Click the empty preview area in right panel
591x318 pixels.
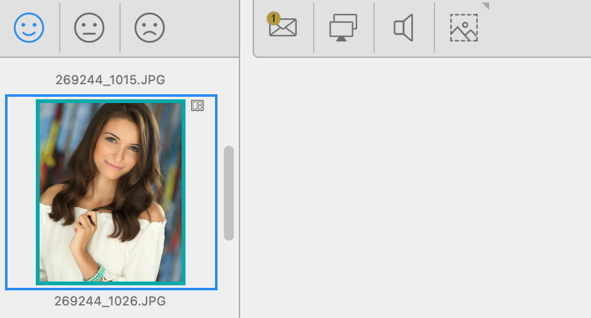tap(415, 189)
